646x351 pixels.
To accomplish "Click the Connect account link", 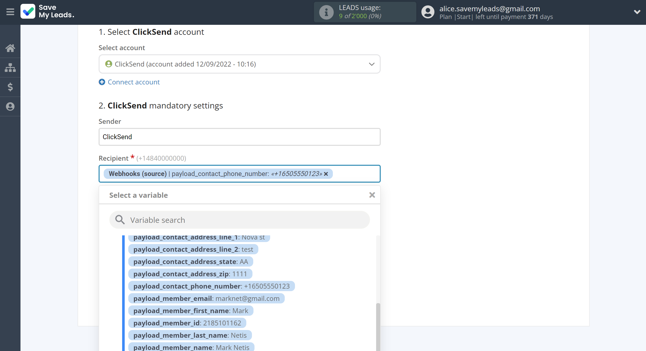I will point(134,82).
